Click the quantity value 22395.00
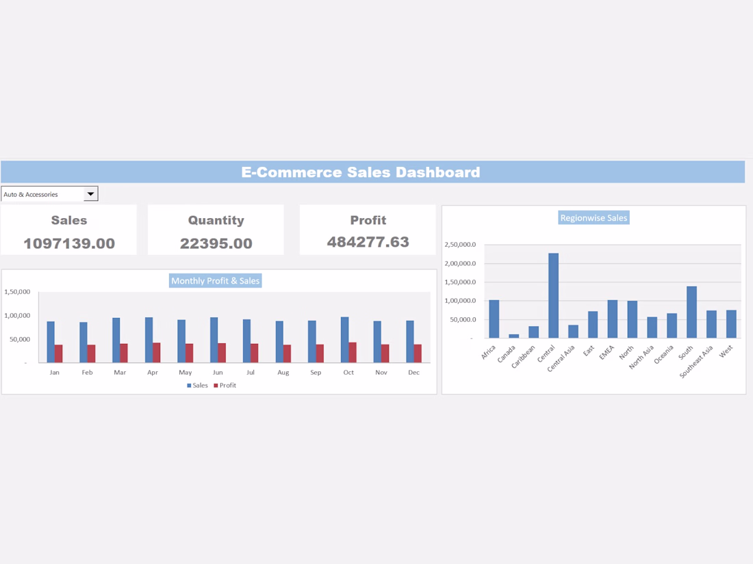753x564 pixels. pyautogui.click(x=216, y=243)
